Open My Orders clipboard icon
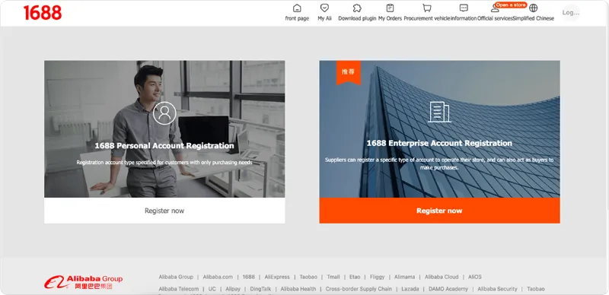Image resolution: width=609 pixels, height=295 pixels. [390, 8]
